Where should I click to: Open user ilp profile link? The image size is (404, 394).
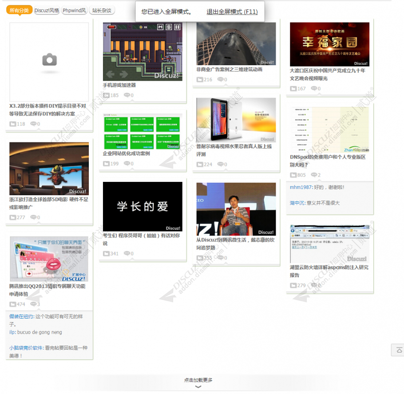tap(12, 332)
